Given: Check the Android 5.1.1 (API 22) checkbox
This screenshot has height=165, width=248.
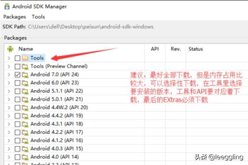Looking at the screenshot, I should [17, 91].
